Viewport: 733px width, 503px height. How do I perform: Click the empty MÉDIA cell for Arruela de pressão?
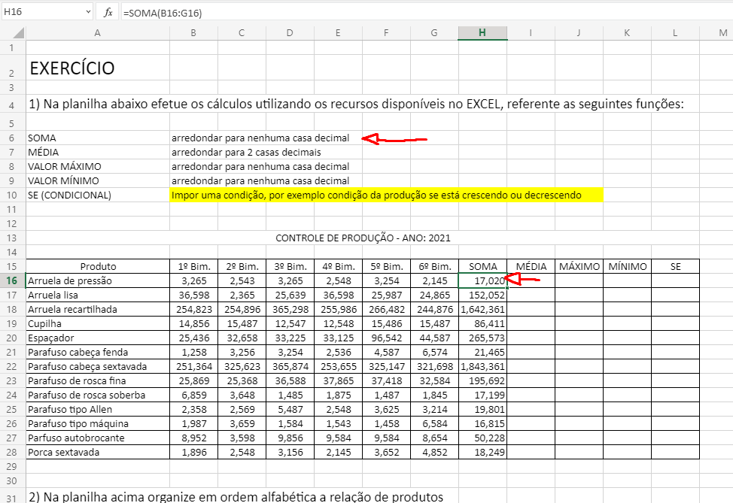tap(531, 280)
